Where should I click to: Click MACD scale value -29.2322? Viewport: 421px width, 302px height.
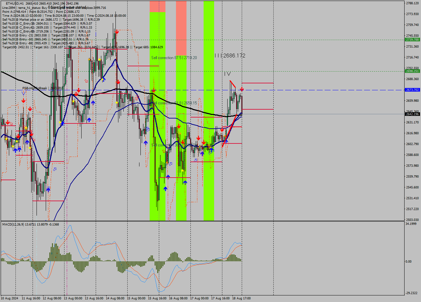412,293
